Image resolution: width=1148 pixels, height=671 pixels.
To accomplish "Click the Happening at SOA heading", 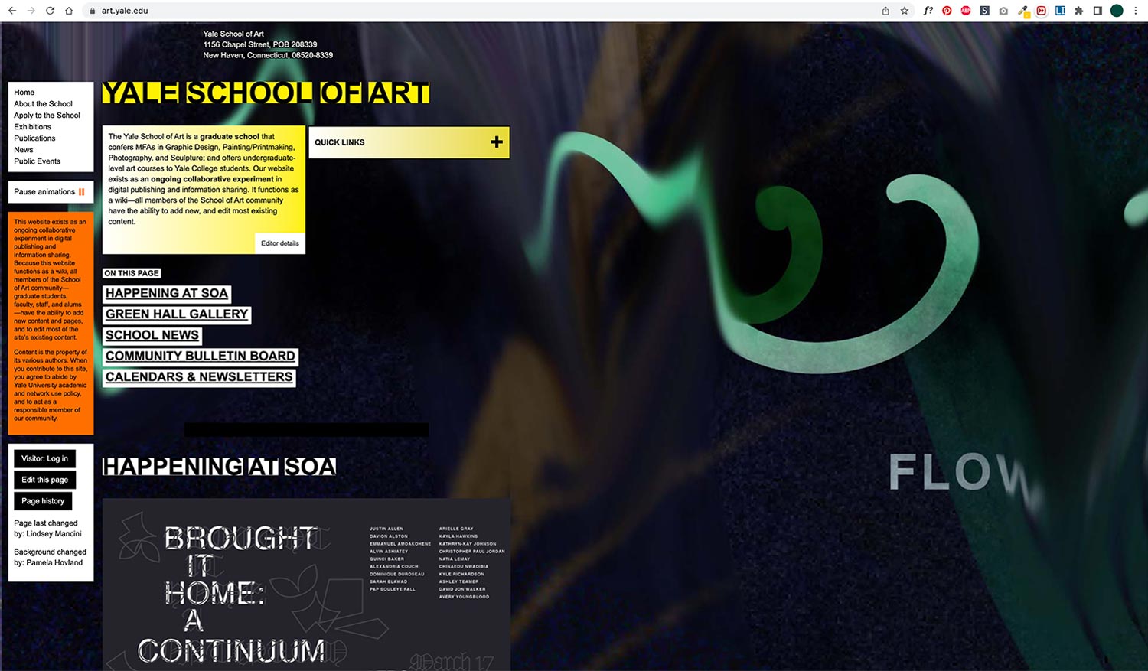I will pyautogui.click(x=219, y=467).
